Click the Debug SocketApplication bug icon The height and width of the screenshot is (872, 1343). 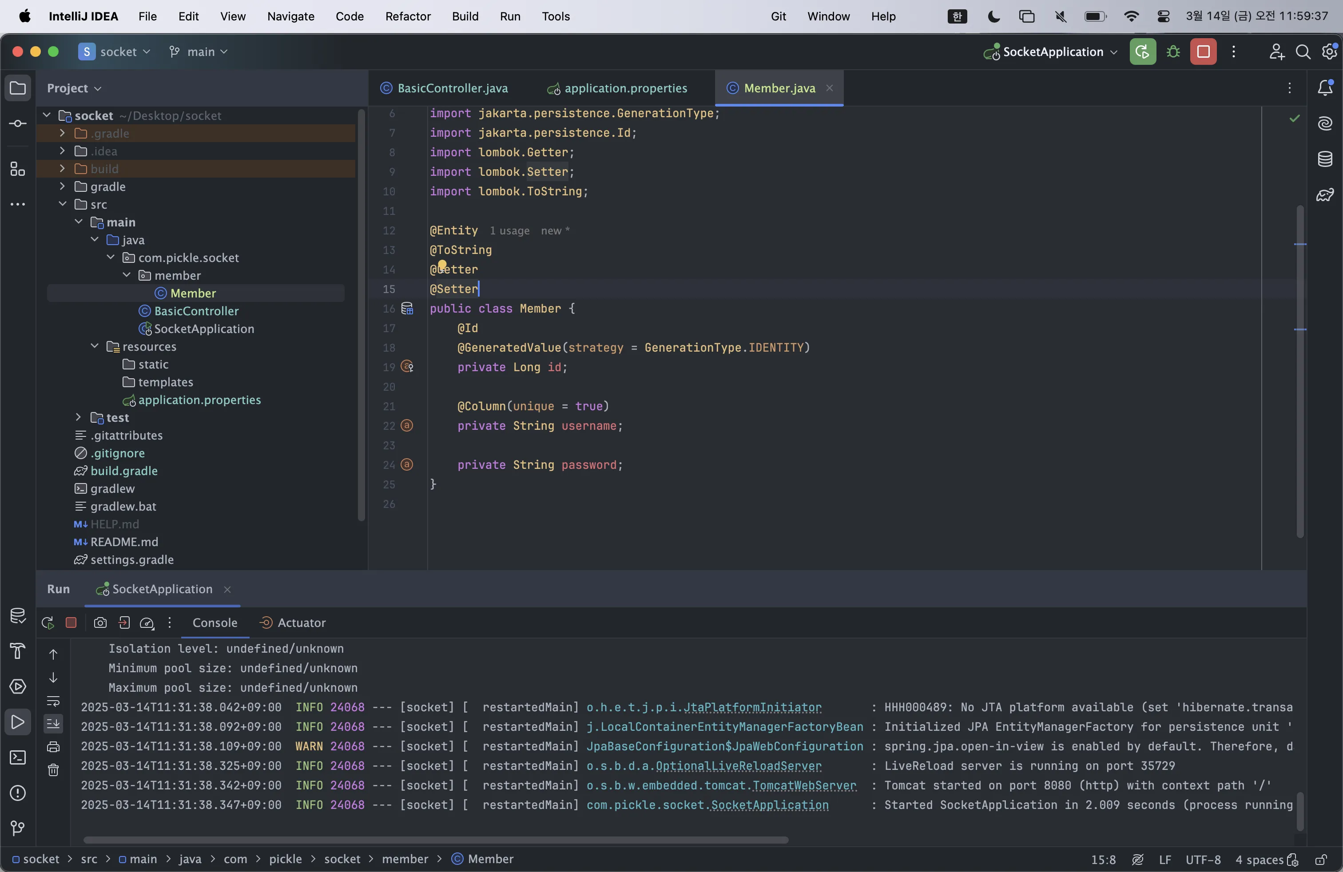pos(1173,52)
